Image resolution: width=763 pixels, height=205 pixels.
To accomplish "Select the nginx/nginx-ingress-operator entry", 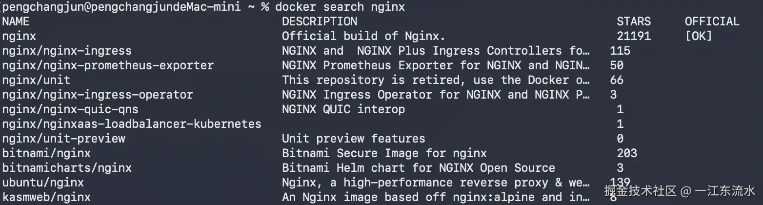I will 98,95.
